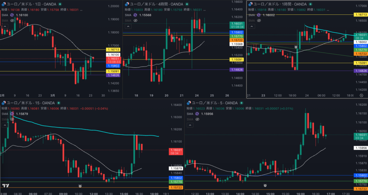Collapse indicator legend on daily chart
368x195 pixels.
5,26
